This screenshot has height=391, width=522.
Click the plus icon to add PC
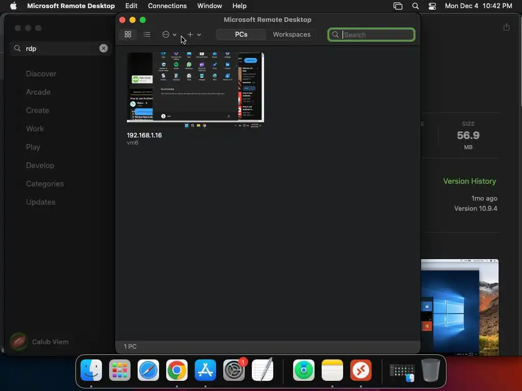[190, 34]
